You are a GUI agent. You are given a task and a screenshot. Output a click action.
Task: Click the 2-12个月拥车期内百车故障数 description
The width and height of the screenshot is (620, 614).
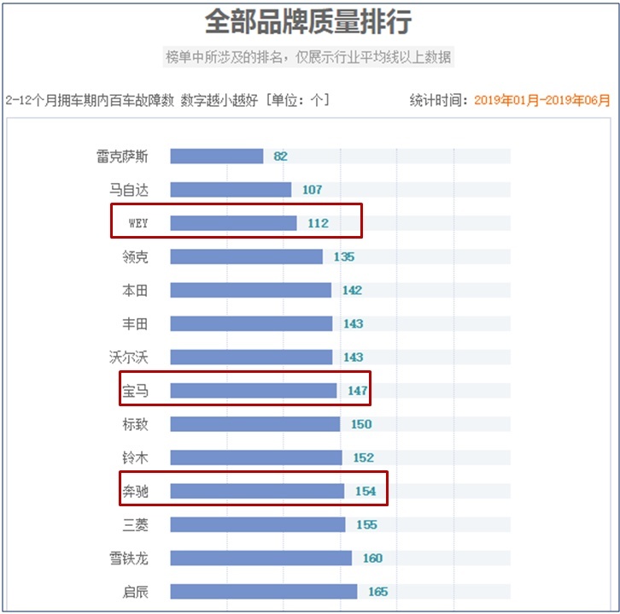[x=90, y=100]
